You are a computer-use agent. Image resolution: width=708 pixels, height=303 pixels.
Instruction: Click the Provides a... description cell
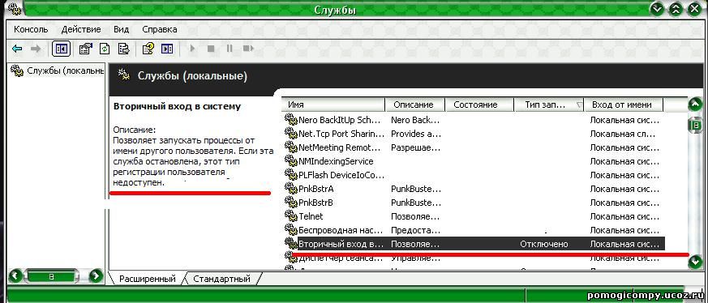415,134
